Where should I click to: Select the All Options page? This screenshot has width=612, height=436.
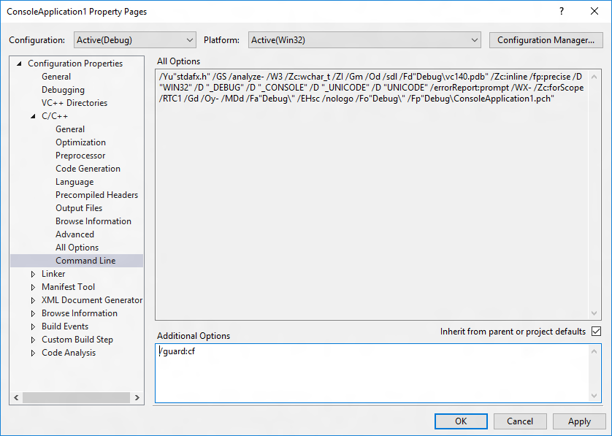(77, 247)
